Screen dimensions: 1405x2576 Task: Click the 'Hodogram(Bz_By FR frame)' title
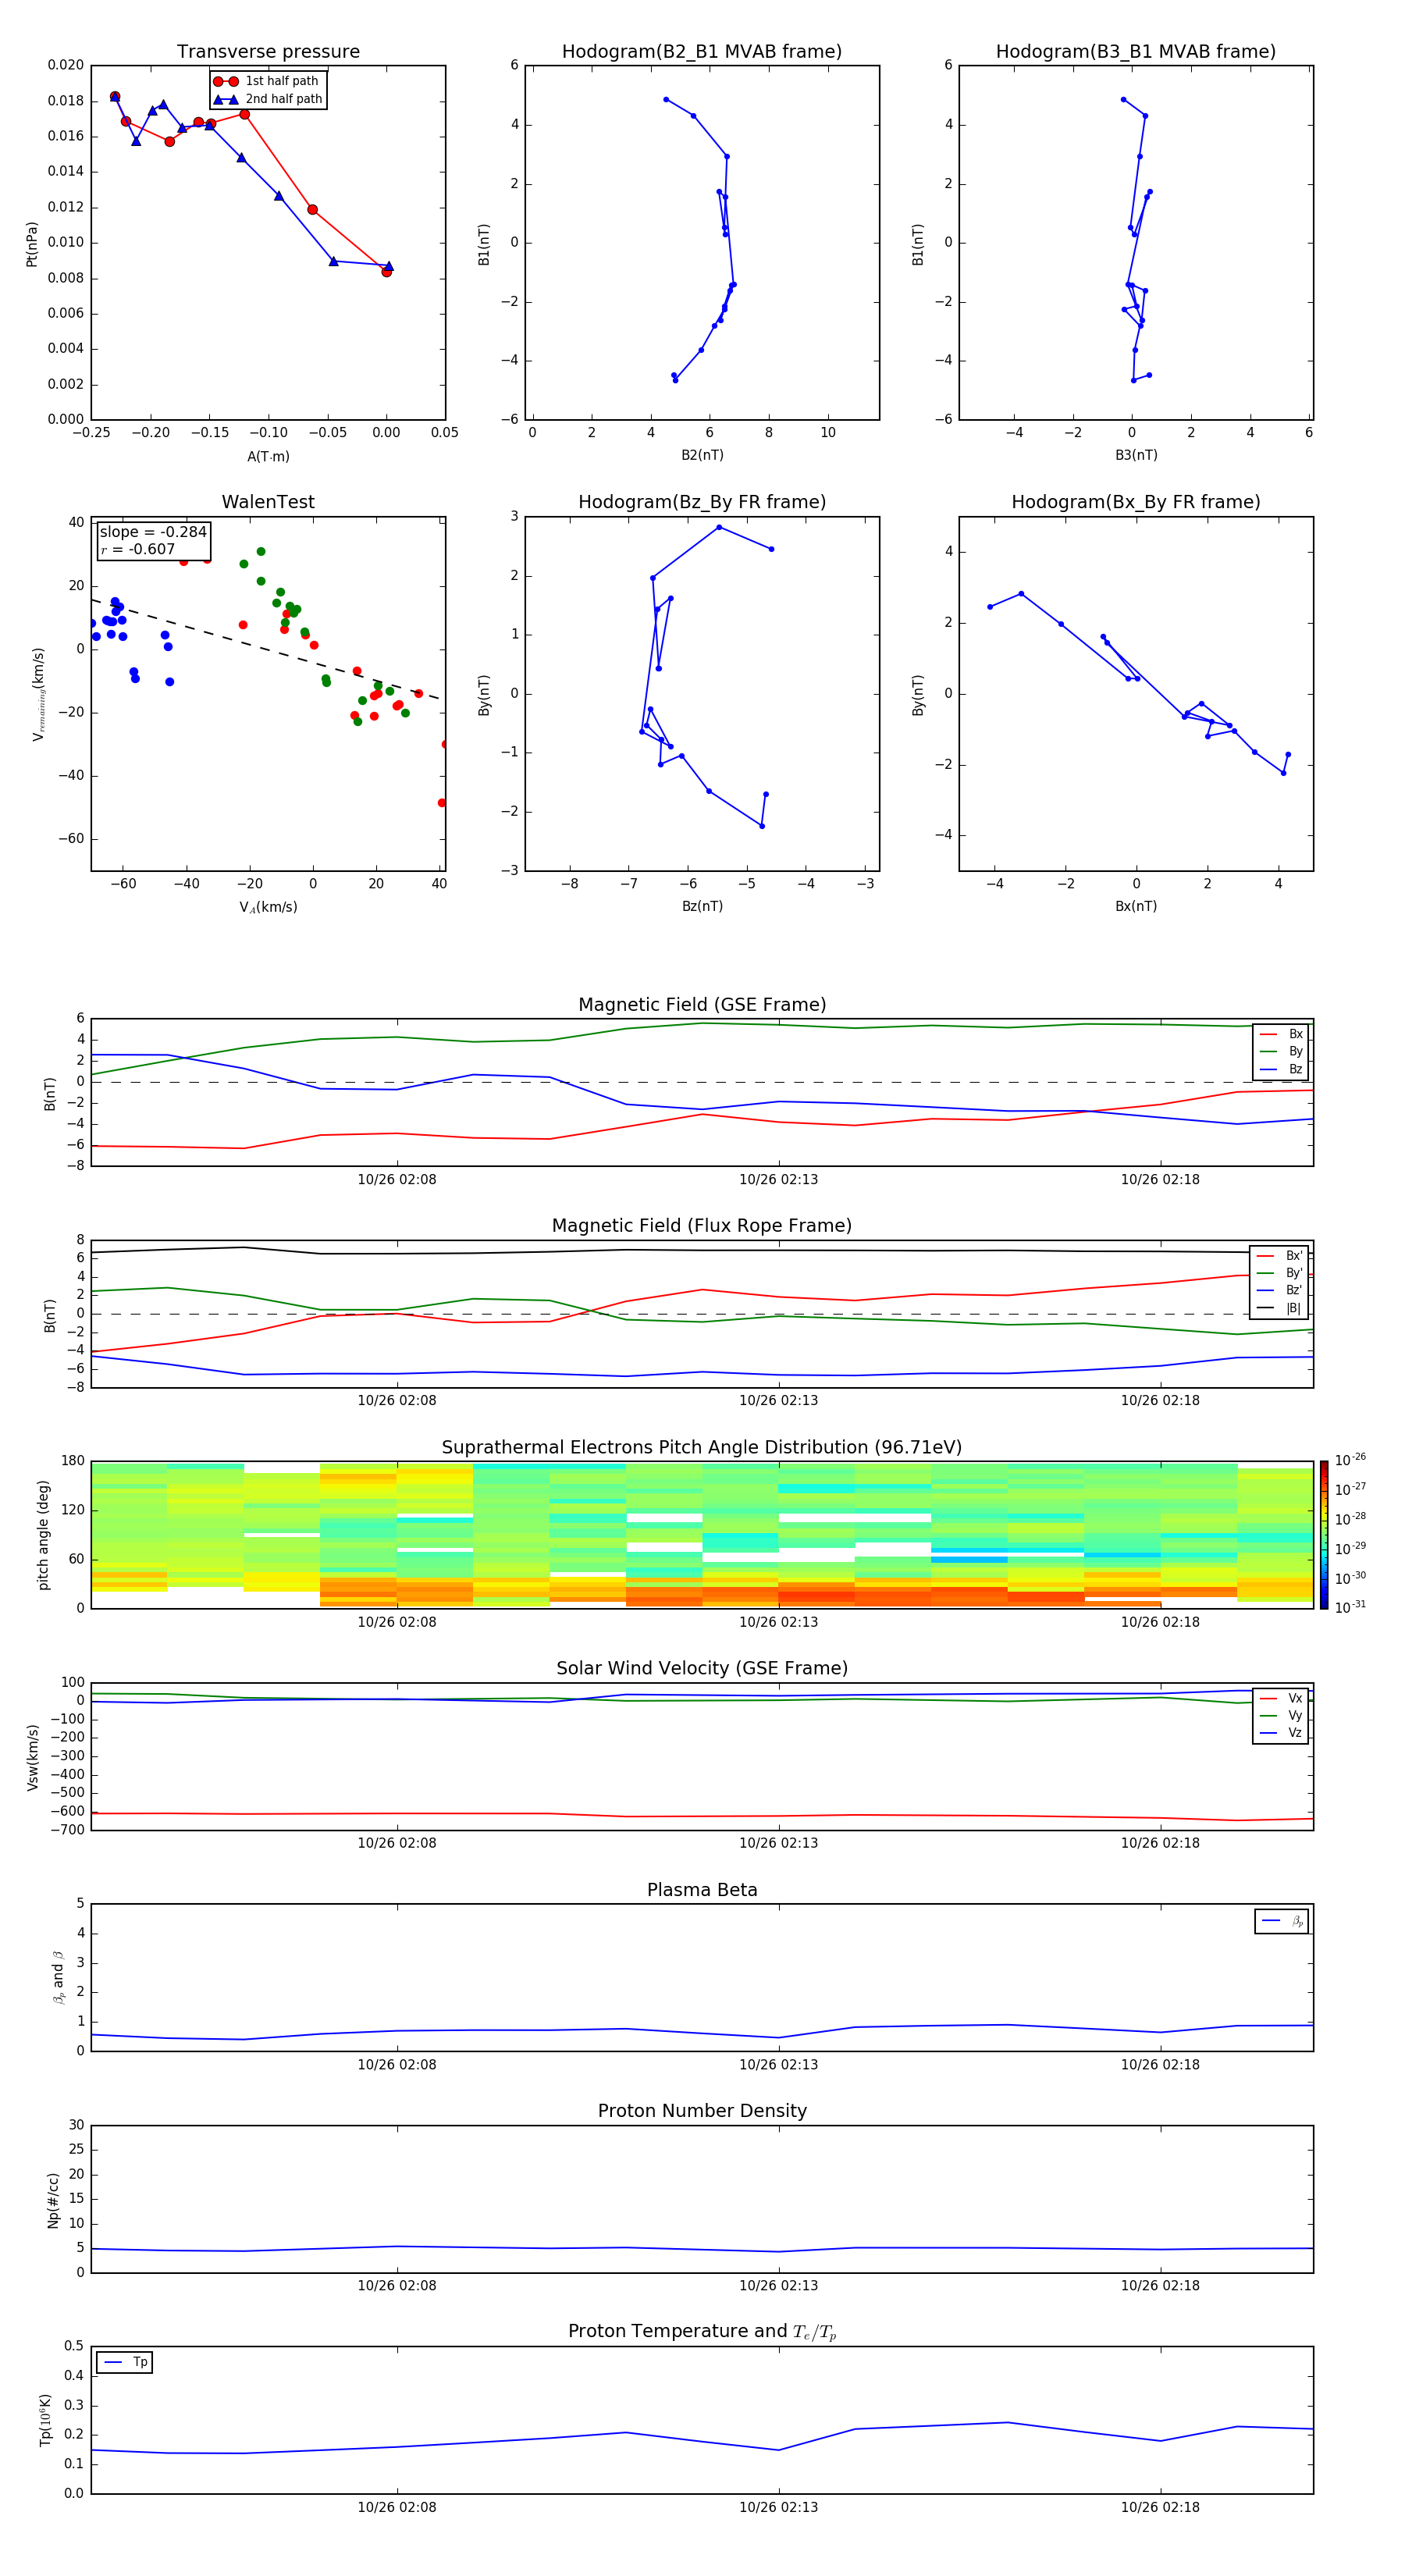pos(702,502)
